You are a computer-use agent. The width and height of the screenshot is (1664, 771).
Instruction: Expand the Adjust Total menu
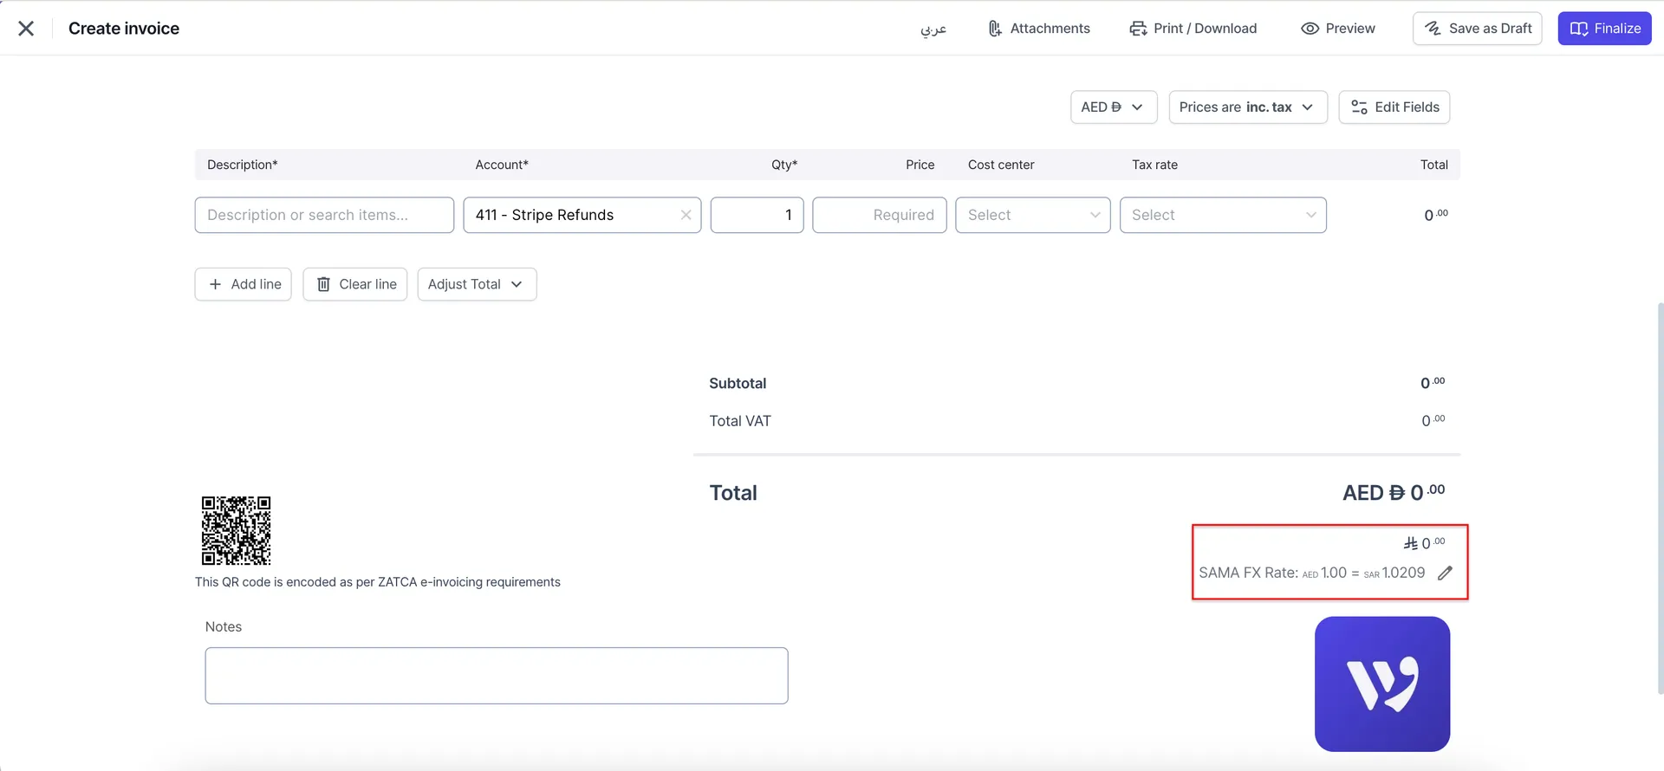[x=477, y=284]
